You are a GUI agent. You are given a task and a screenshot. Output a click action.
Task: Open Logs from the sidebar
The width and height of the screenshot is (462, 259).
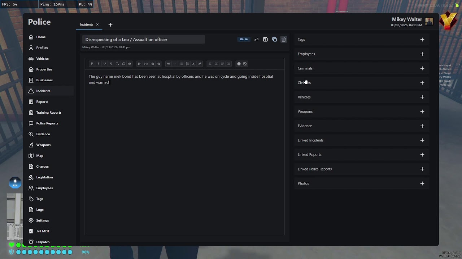coord(50,210)
